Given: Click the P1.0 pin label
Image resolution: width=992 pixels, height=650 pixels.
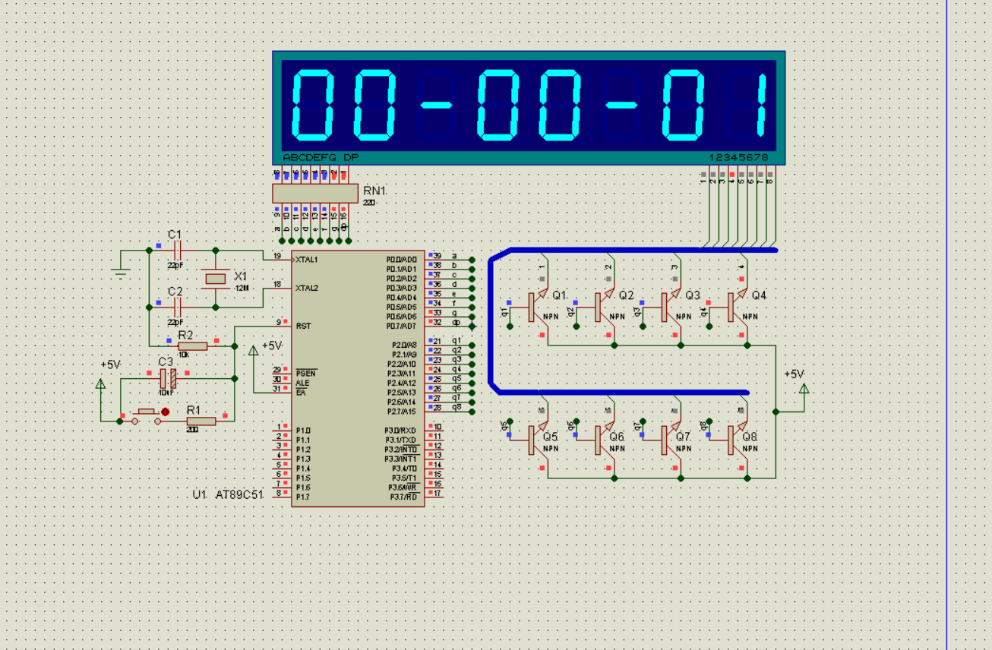Looking at the screenshot, I should tap(303, 431).
